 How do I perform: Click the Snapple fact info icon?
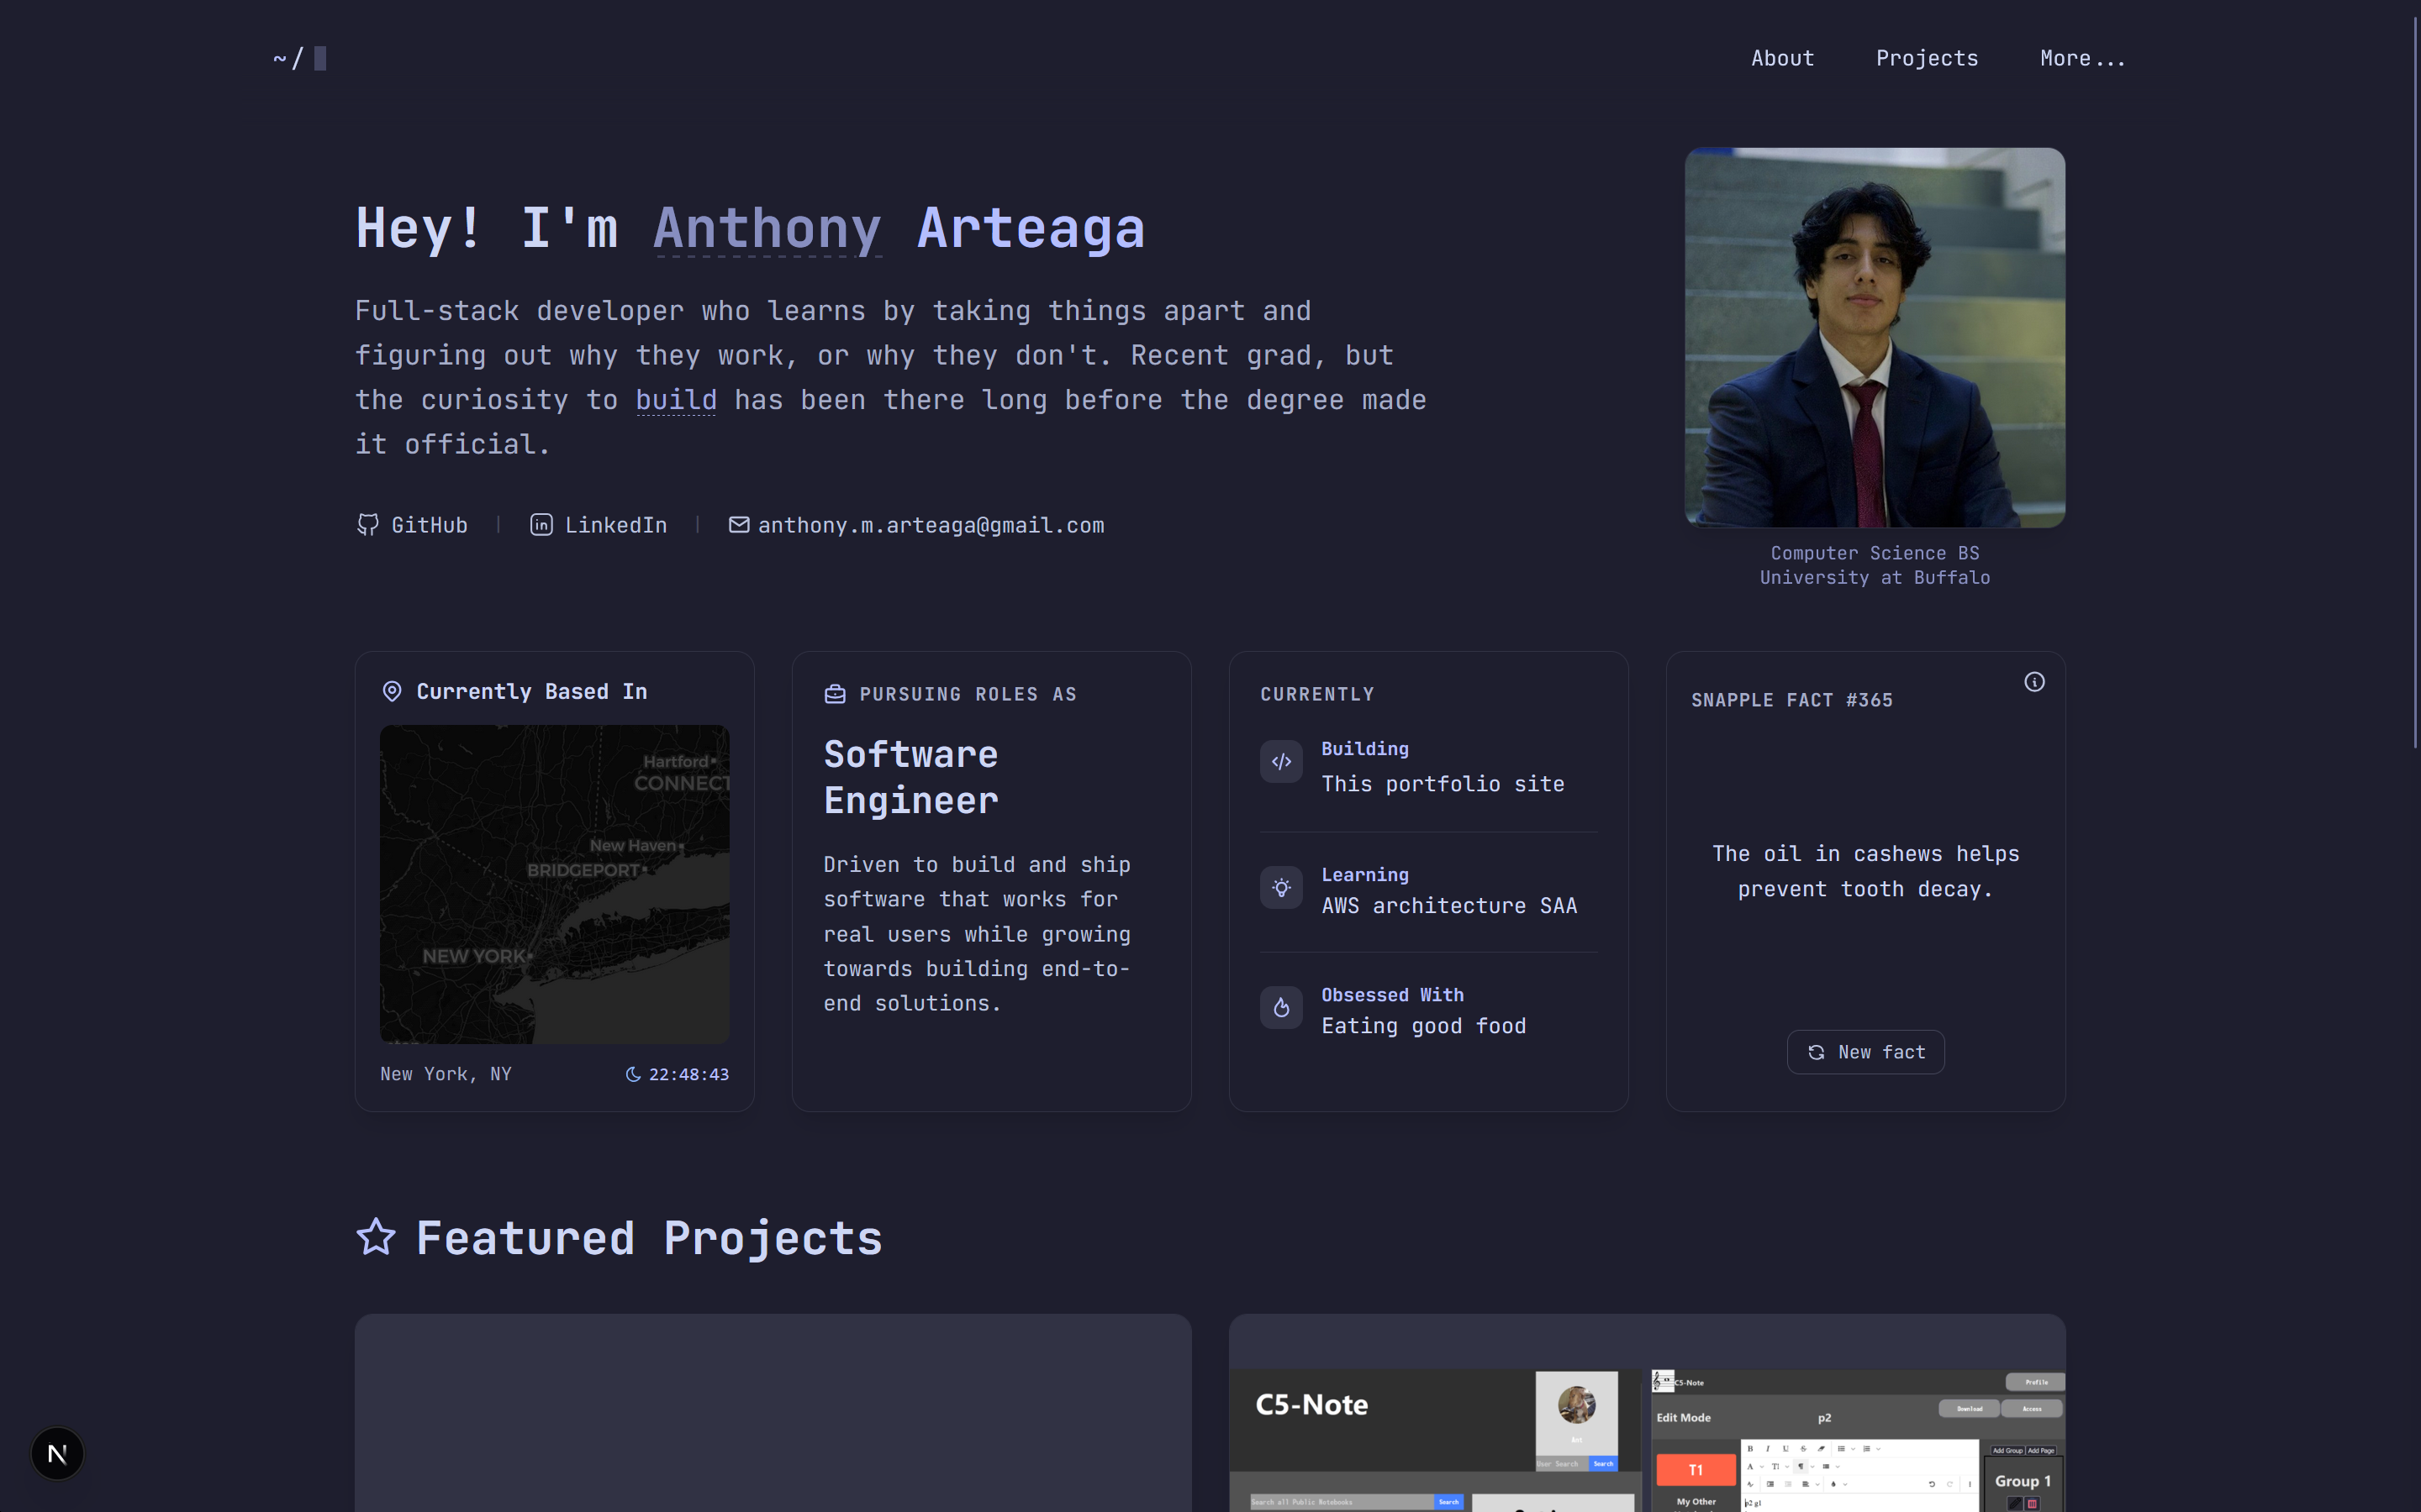2033,682
